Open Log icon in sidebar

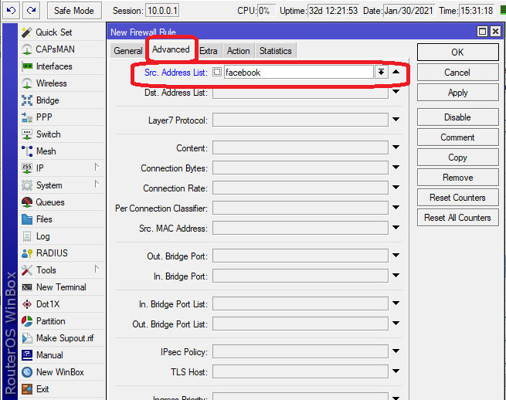27,236
